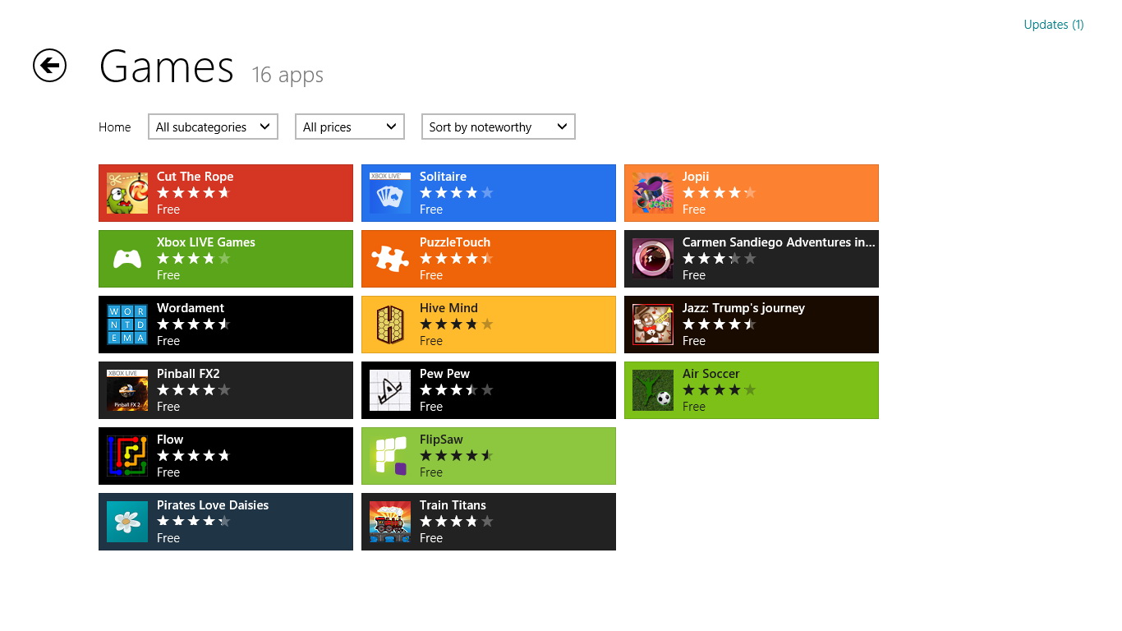
Task: Select the FlipSaw title text
Action: (x=441, y=440)
